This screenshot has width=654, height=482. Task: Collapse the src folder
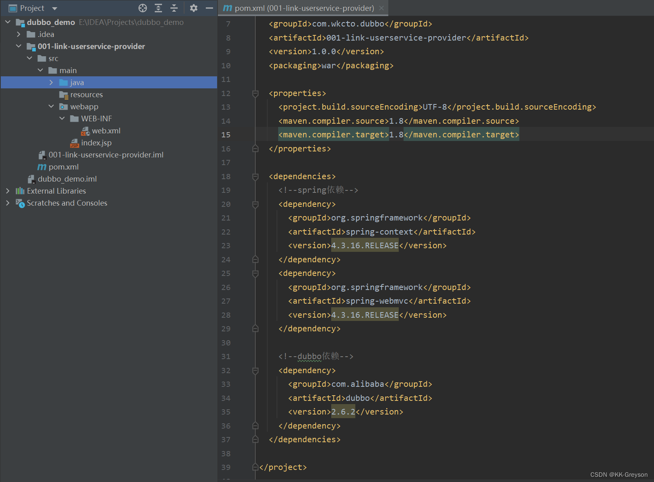point(30,58)
